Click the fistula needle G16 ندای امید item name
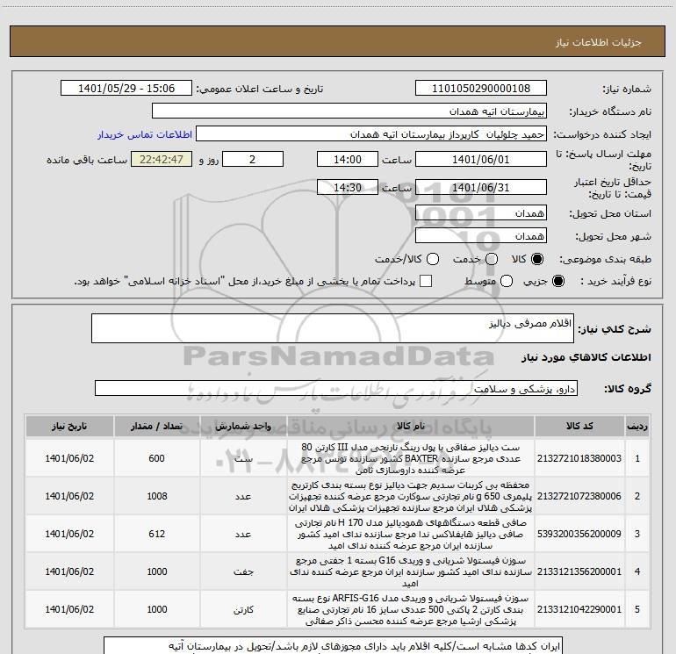This screenshot has height=654, width=676. click(411, 571)
